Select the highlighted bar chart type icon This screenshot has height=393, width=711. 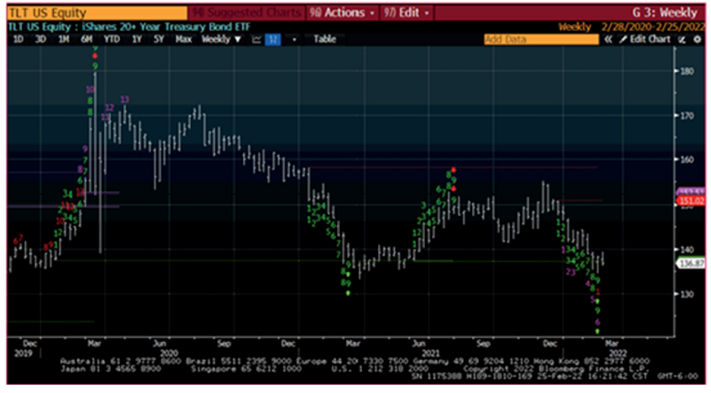pos(273,39)
